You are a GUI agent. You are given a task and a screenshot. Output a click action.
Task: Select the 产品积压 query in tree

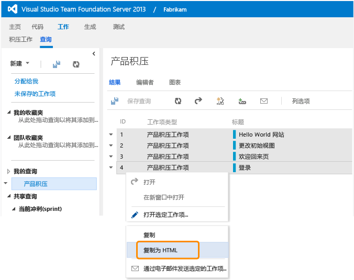(x=54, y=184)
